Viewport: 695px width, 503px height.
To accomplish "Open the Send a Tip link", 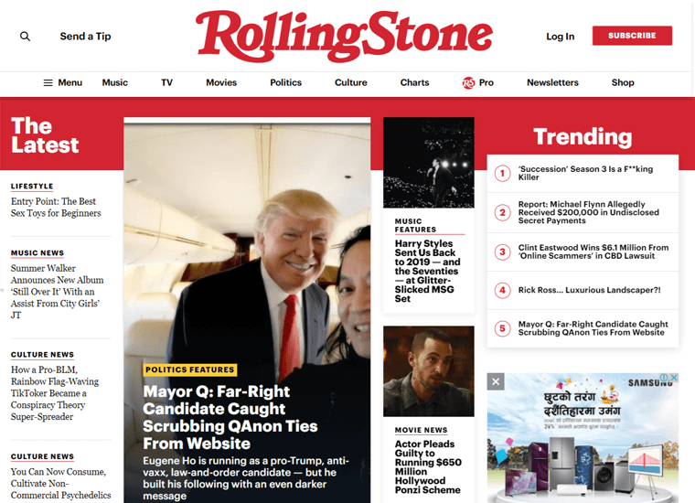I will [x=86, y=37].
